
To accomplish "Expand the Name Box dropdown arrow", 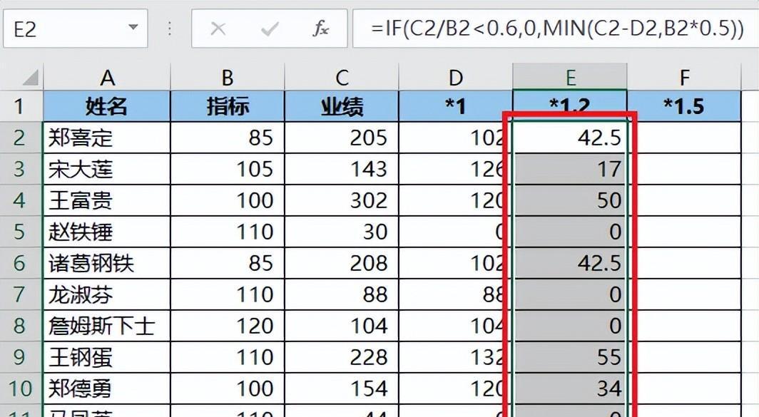I will pyautogui.click(x=133, y=28).
